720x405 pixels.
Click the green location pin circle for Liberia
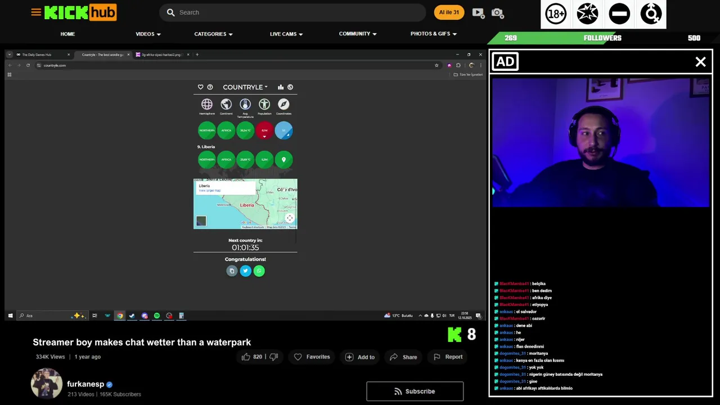coord(283,160)
